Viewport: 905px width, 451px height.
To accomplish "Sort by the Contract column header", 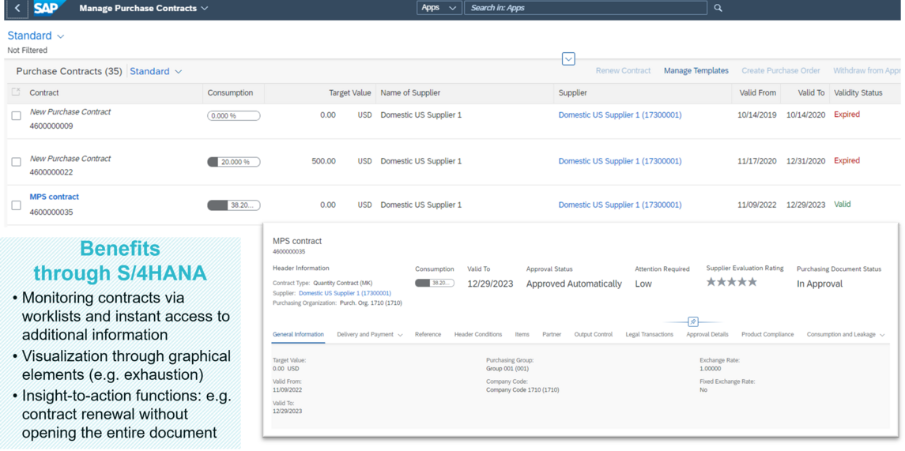I will pyautogui.click(x=44, y=93).
